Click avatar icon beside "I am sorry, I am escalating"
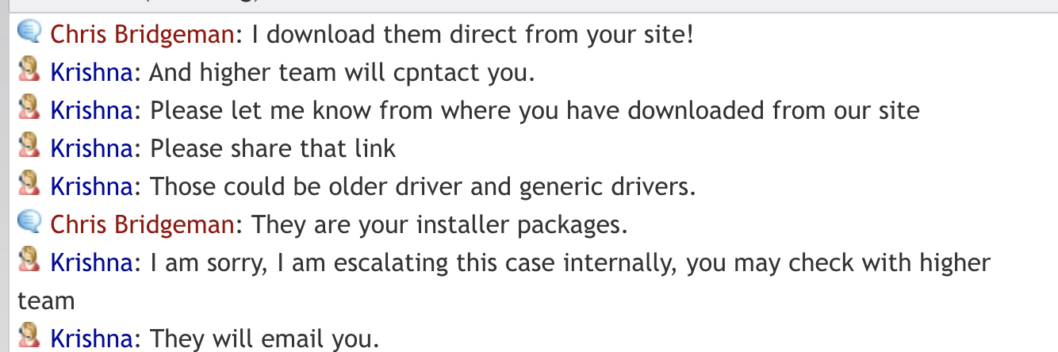This screenshot has width=1058, height=352. [29, 261]
